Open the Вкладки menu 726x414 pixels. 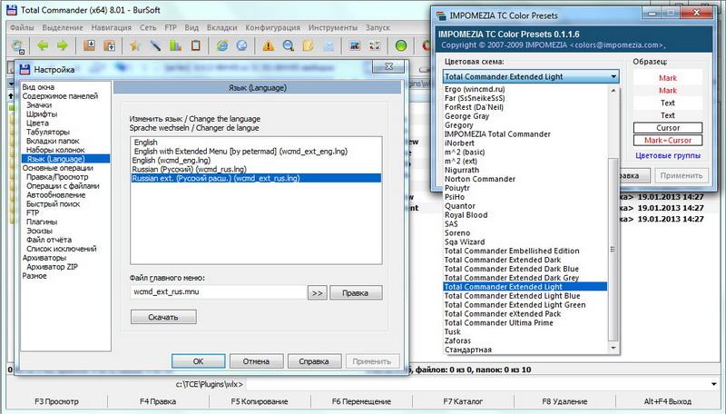tap(221, 28)
